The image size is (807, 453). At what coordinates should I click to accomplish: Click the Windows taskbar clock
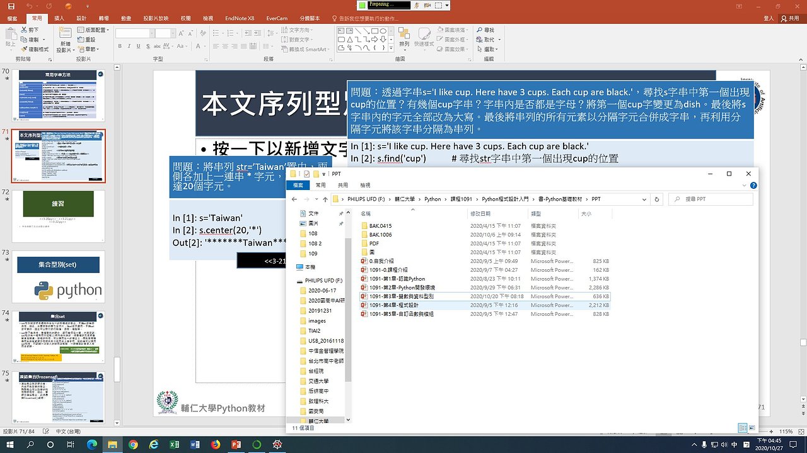click(769, 444)
